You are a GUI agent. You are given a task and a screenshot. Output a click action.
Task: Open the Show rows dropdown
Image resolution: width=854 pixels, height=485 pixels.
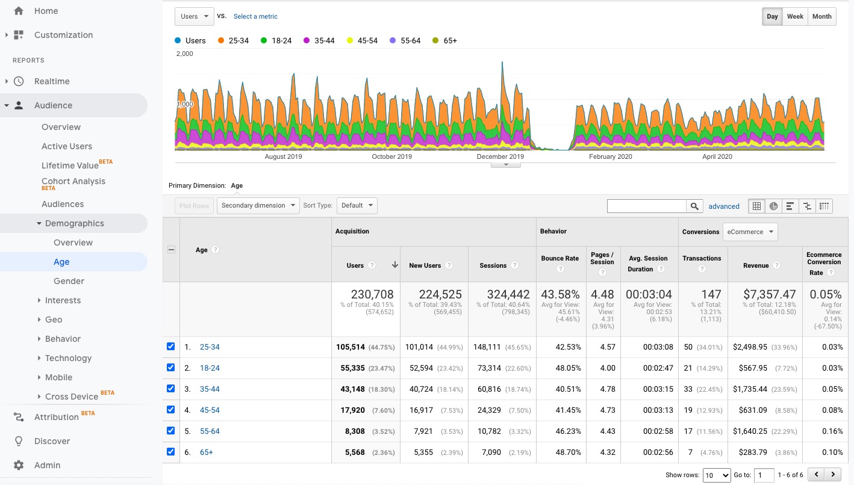click(x=716, y=475)
